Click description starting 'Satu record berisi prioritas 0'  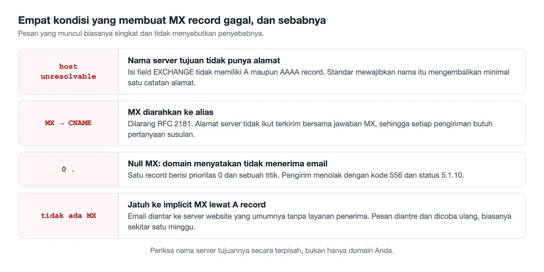(x=296, y=175)
